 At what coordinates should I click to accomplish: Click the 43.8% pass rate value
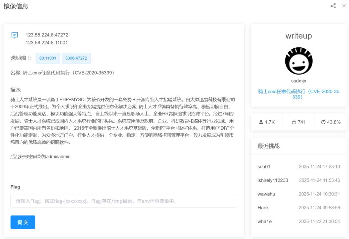334,122
